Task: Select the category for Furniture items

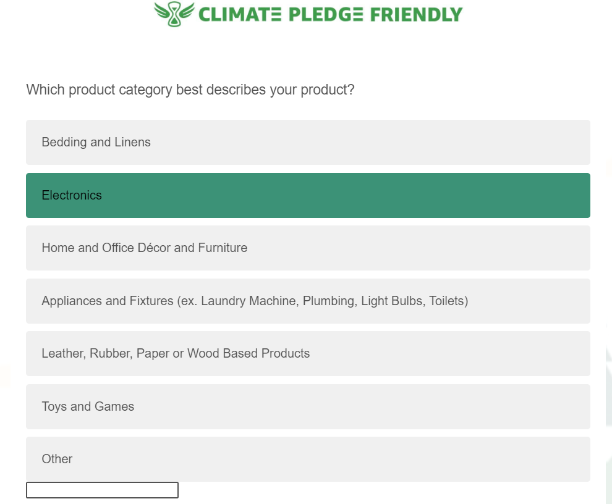Action: pos(308,248)
